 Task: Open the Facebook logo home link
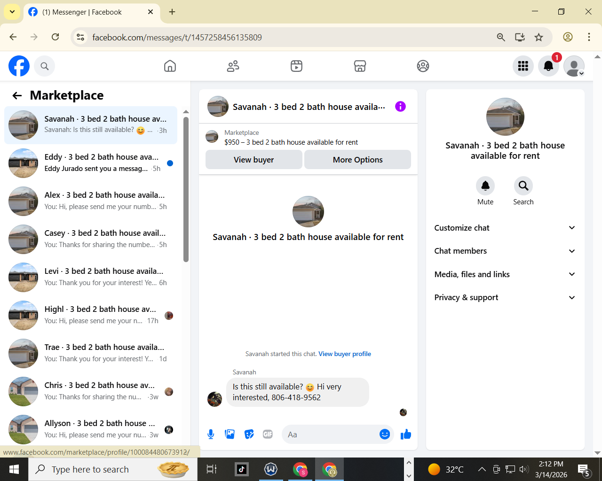click(19, 66)
